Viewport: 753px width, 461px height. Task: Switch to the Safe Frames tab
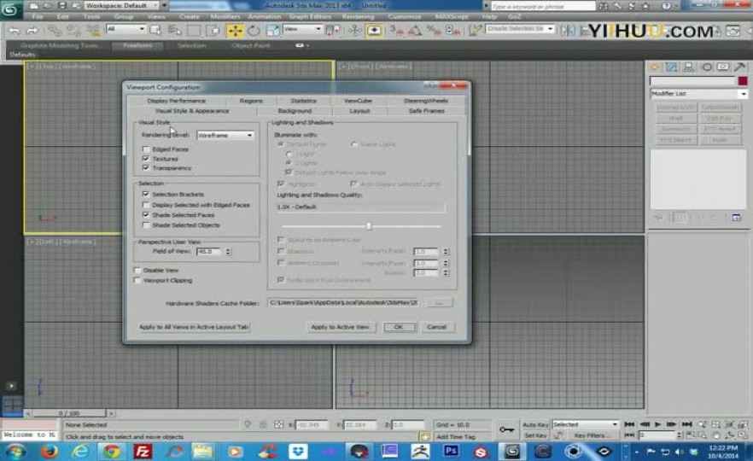tap(427, 111)
